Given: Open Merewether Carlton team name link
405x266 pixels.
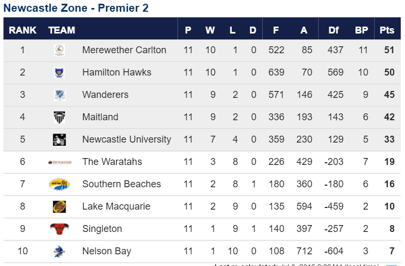Looking at the screenshot, I should coord(124,50).
